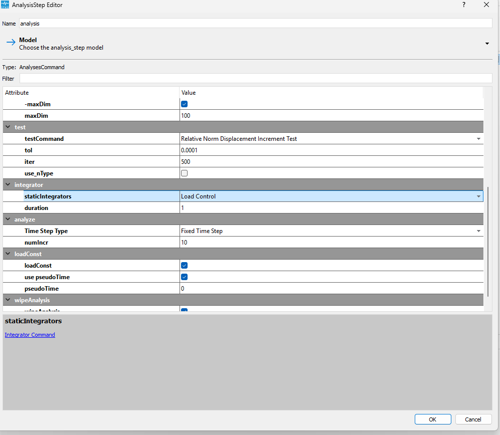Screen dimensions: 500x435
Task: Toggle the use pseudoTime checkbox
Action: coord(185,277)
